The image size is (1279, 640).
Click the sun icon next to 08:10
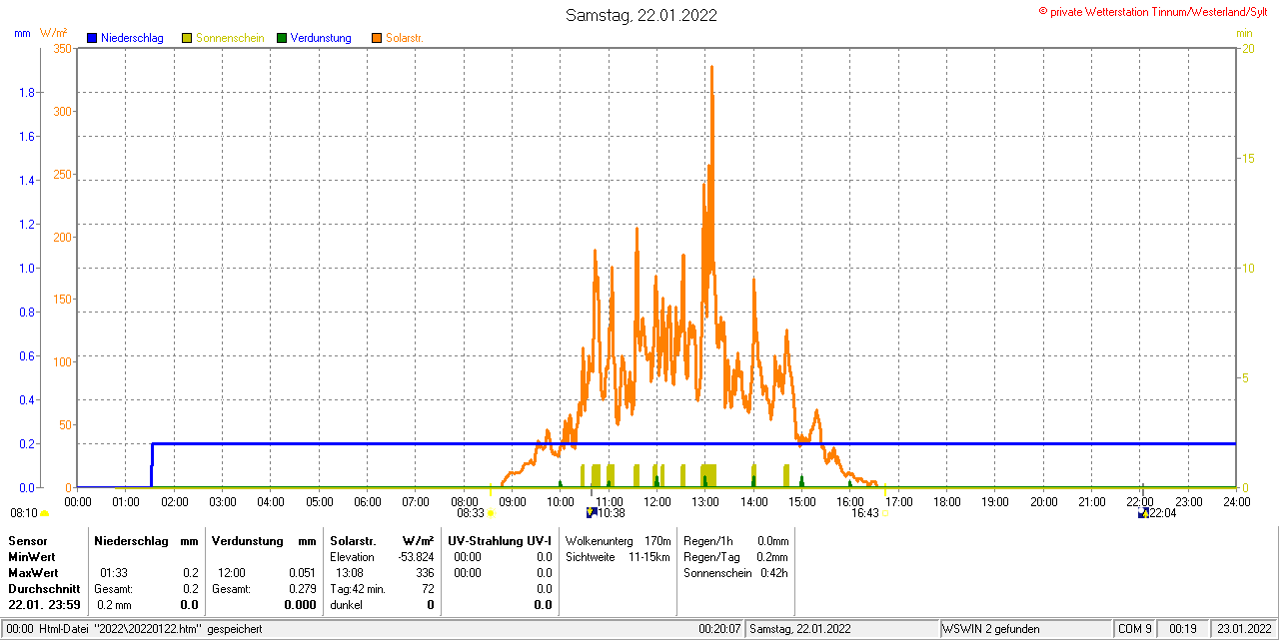[45, 513]
